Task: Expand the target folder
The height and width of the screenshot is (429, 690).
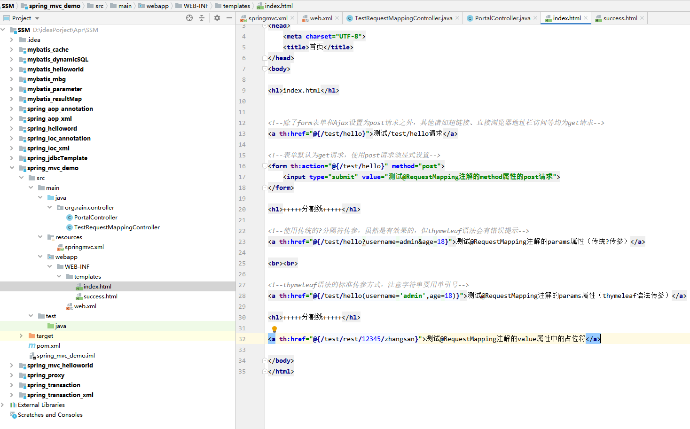Action: [21, 335]
